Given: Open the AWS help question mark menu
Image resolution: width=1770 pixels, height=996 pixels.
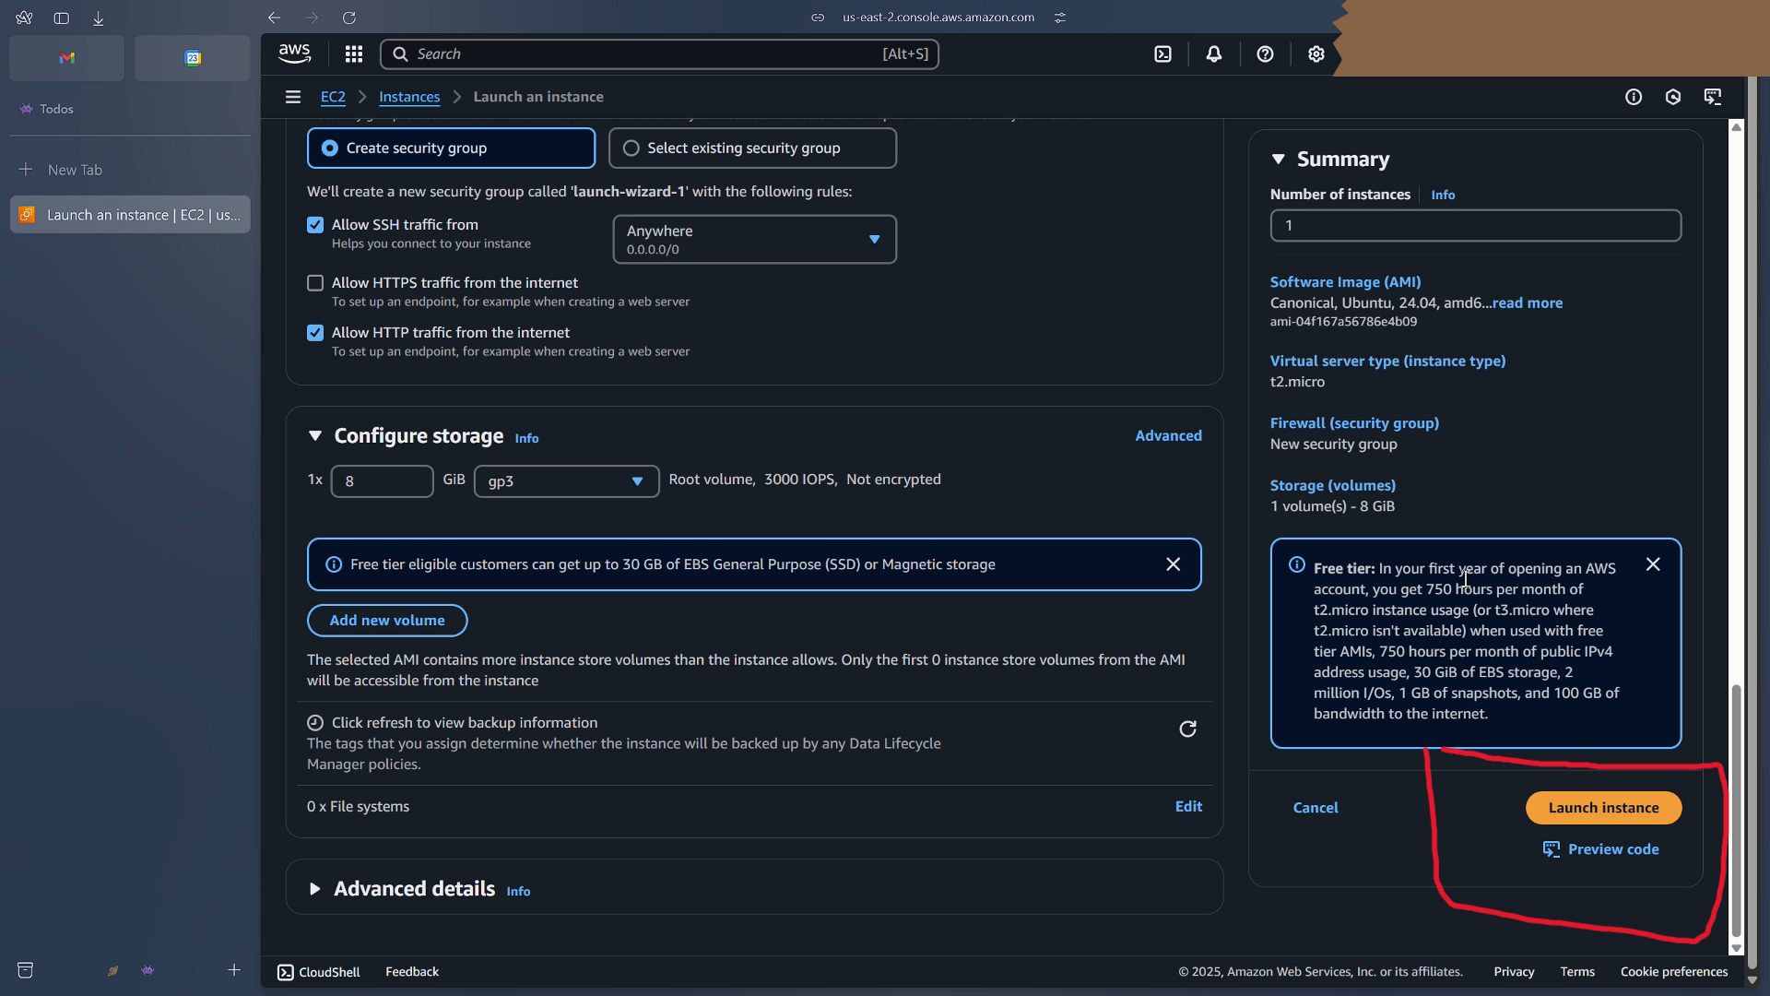Looking at the screenshot, I should coord(1265,54).
